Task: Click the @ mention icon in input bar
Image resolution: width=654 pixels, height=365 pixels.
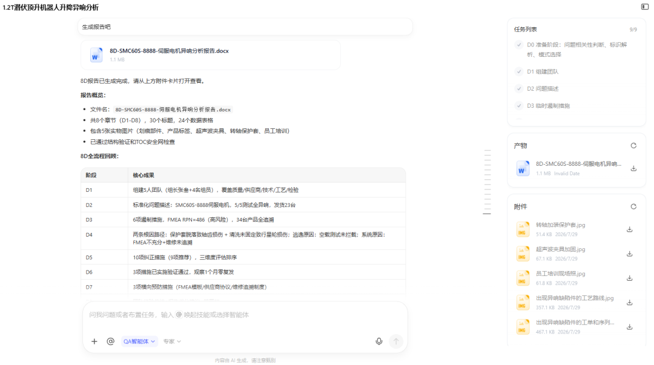Action: 111,341
